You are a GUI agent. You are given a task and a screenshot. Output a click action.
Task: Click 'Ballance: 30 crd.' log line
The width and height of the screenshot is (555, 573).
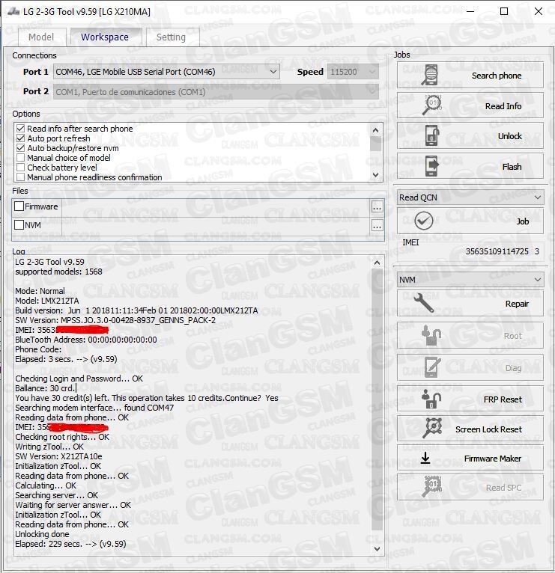pyautogui.click(x=46, y=388)
